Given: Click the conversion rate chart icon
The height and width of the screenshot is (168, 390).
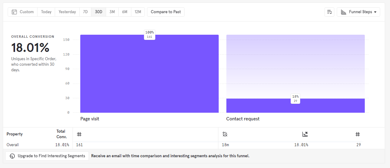Looking at the screenshot, I should [305, 134].
